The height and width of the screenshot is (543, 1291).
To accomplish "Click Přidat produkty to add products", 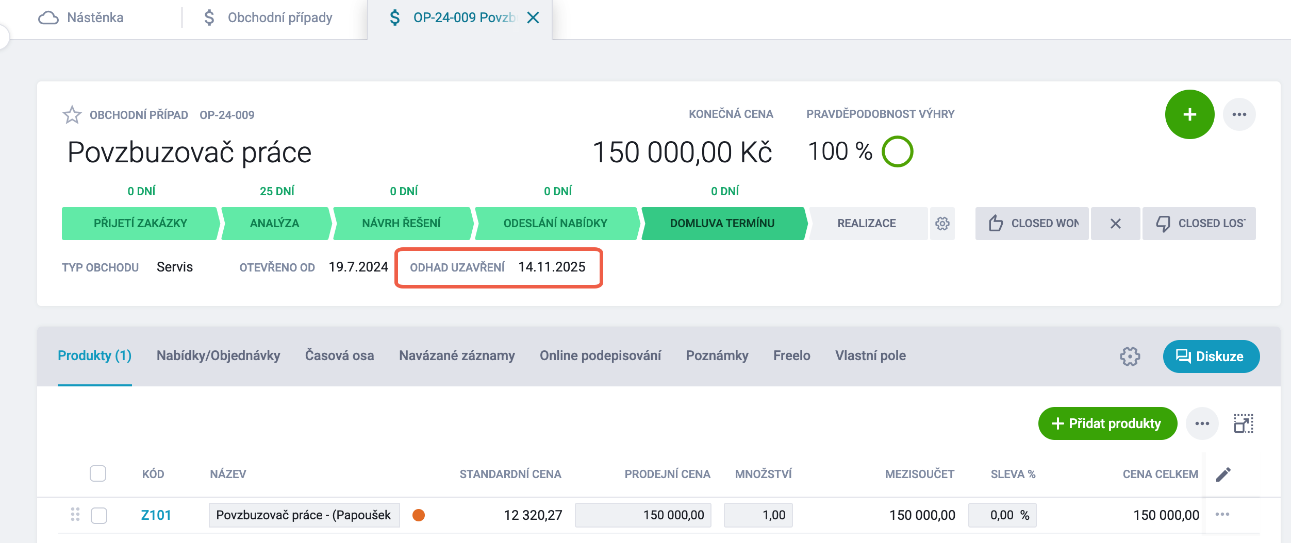I will pos(1107,423).
